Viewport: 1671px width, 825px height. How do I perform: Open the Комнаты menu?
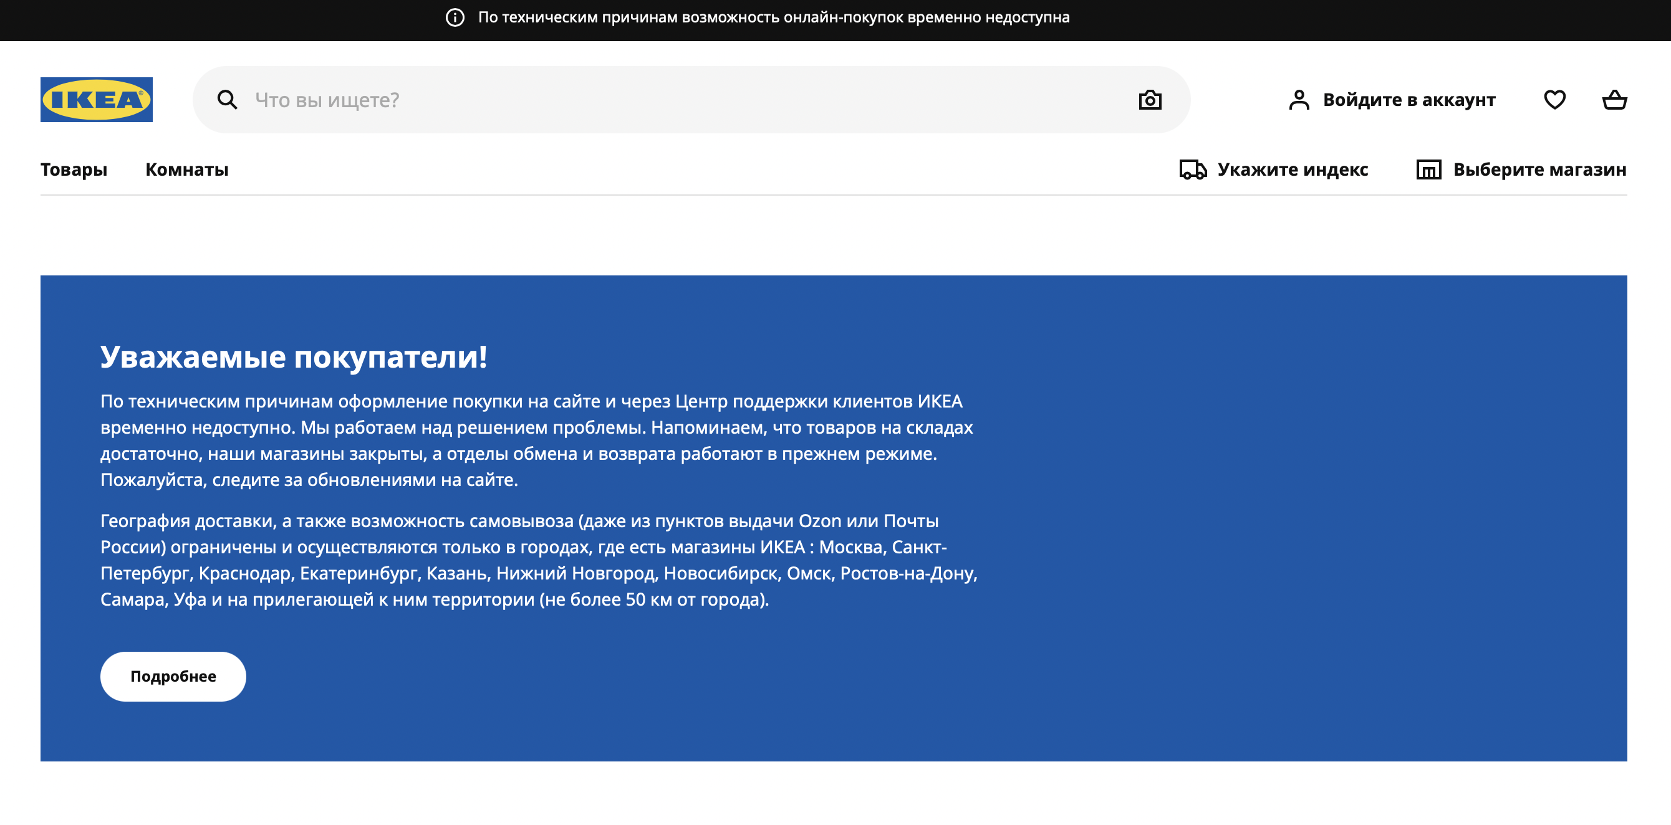(x=187, y=169)
